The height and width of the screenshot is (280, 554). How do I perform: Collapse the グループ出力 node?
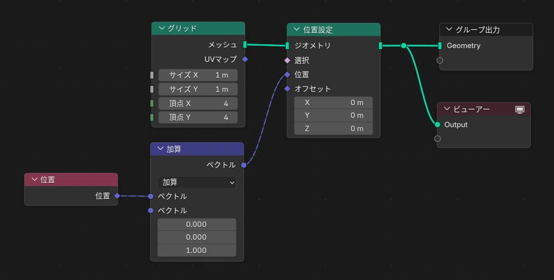449,29
